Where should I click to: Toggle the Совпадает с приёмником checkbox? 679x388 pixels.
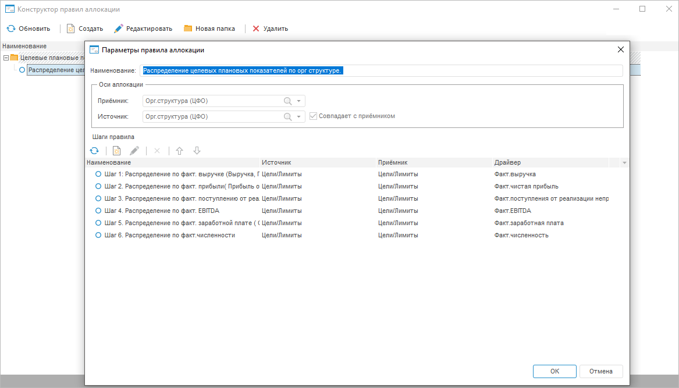[x=314, y=116]
